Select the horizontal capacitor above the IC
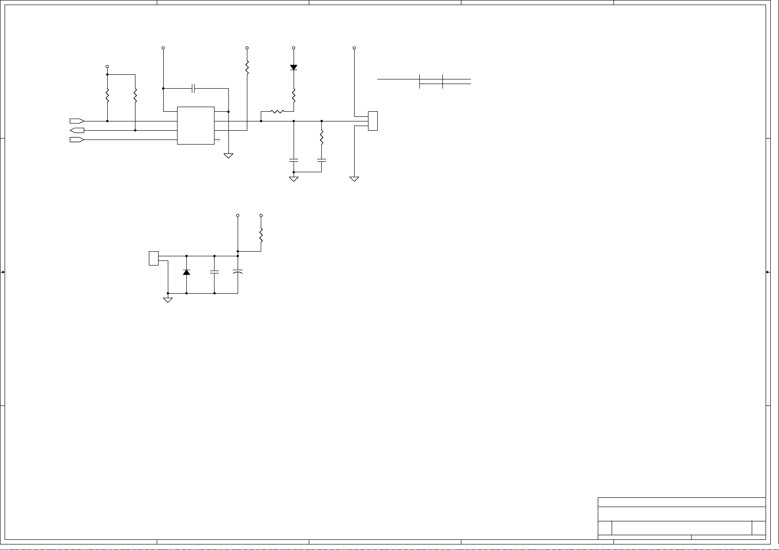 (194, 88)
